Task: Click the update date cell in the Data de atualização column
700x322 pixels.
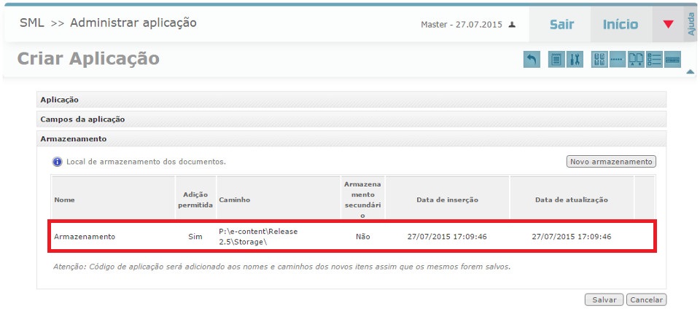Action: [572, 237]
